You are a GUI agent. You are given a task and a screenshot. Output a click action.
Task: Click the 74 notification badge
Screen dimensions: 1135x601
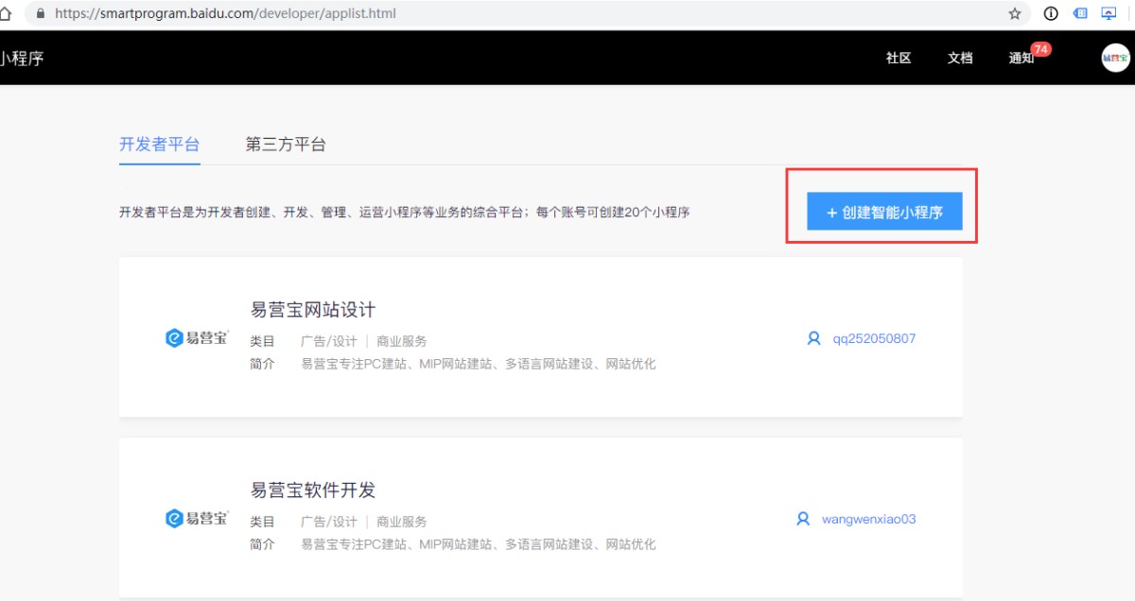[1040, 49]
